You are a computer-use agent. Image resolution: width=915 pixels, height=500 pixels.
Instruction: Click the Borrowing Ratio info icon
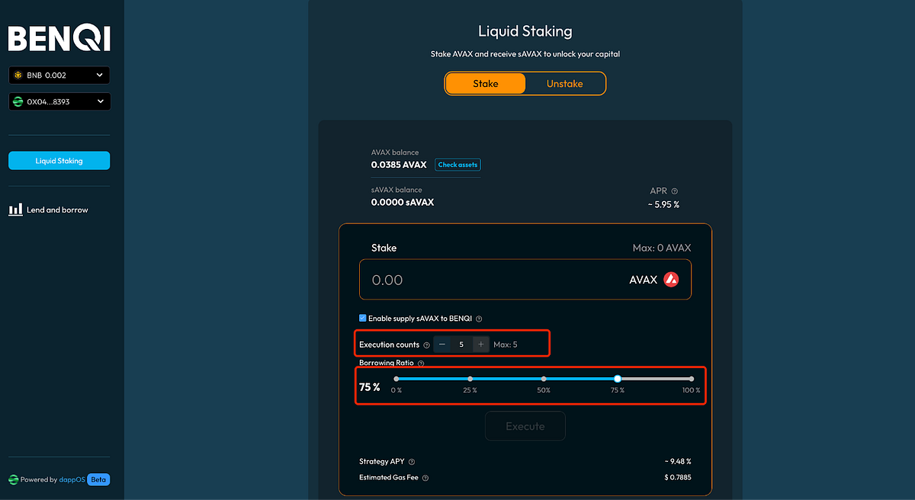coord(420,363)
